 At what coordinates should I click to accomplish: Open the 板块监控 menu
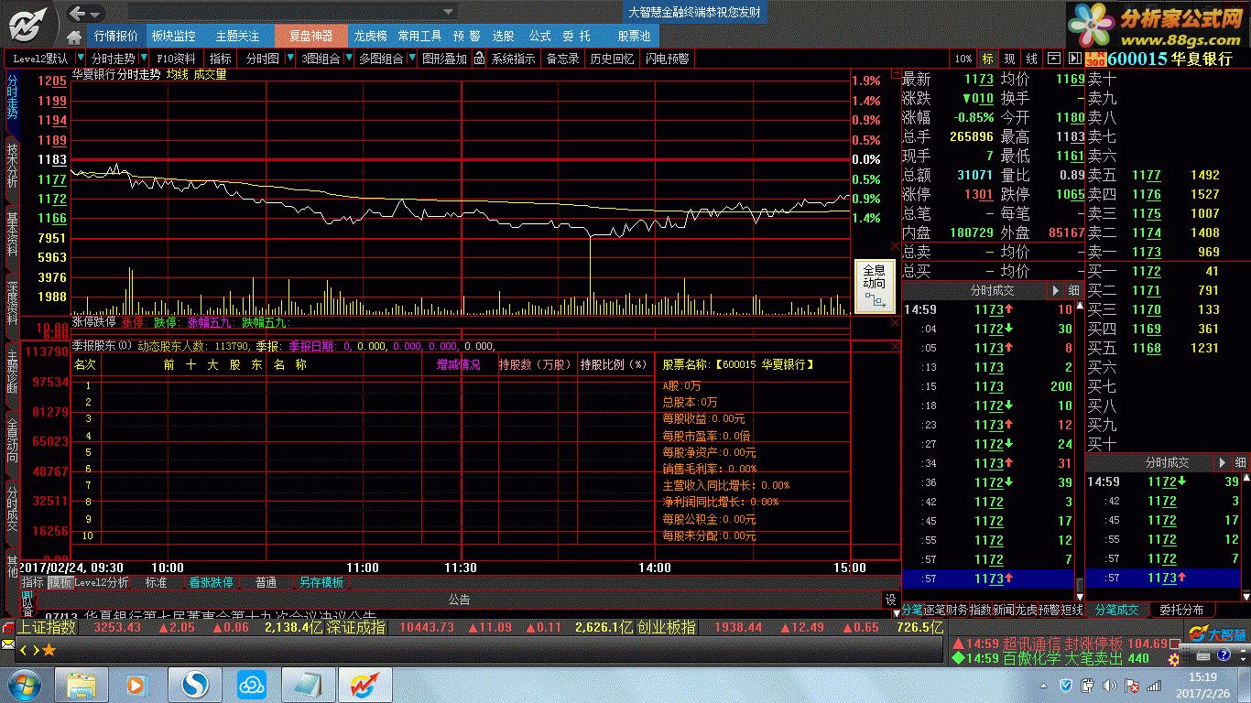coord(173,36)
